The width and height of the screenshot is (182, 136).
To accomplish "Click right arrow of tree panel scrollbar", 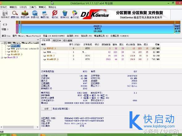I will pos(37,127).
